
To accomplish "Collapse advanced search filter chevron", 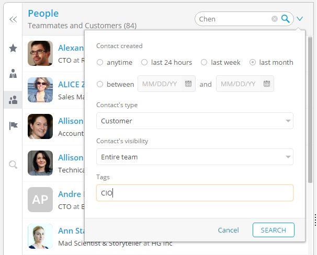I will click(x=300, y=19).
